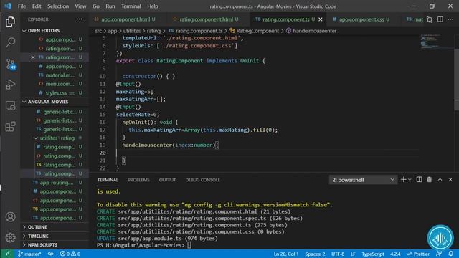Open Remote Explorer icon in activity bar

coord(10,105)
